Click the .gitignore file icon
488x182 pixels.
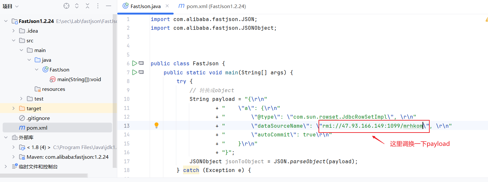pyautogui.click(x=22, y=118)
